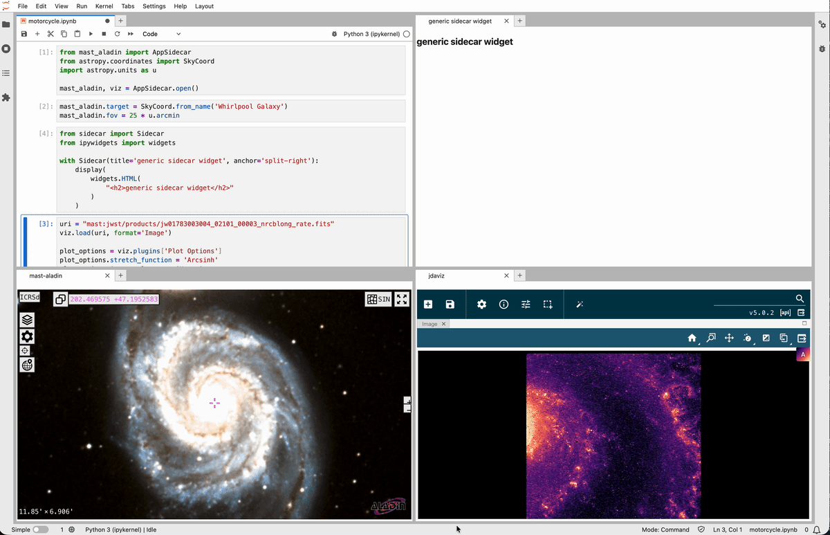The height and width of the screenshot is (535, 830).
Task: Open the Code cell type dropdown
Action: pyautogui.click(x=161, y=34)
